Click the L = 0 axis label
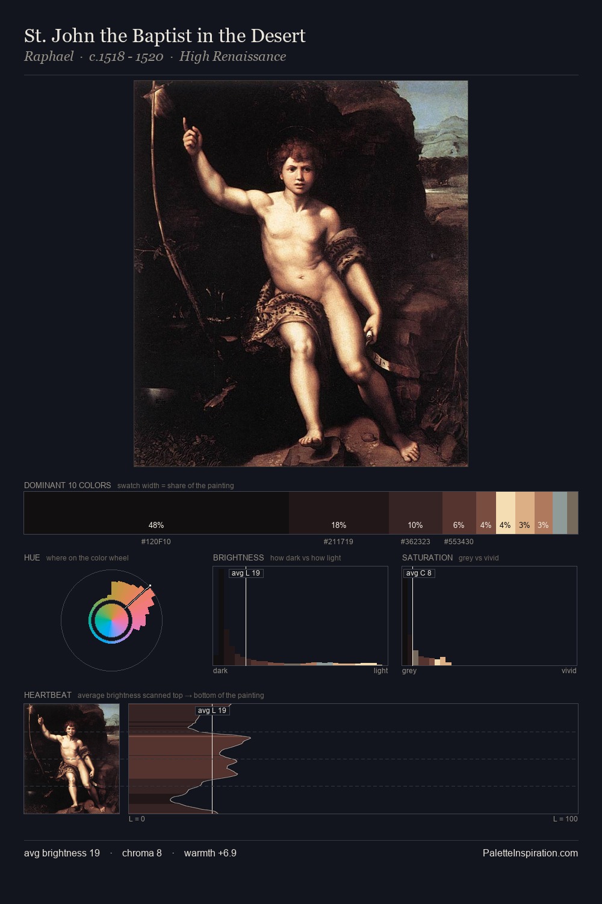This screenshot has height=904, width=602. coord(137,819)
